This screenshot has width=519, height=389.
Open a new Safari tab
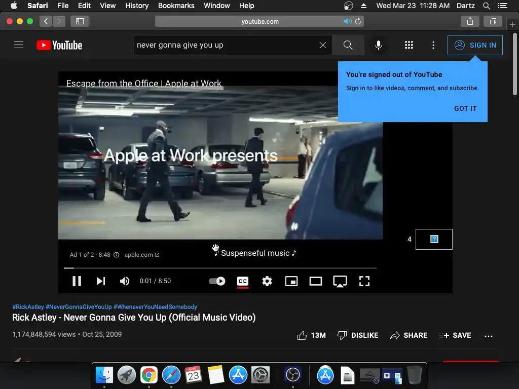click(x=512, y=24)
